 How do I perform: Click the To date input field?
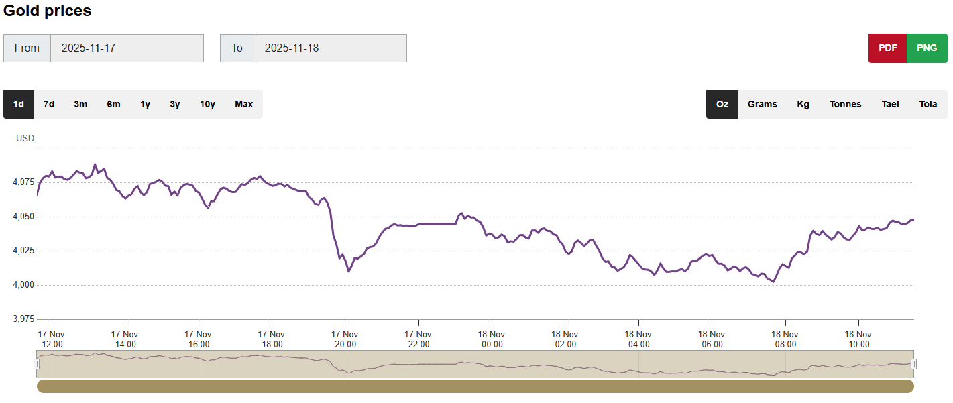tap(330, 48)
